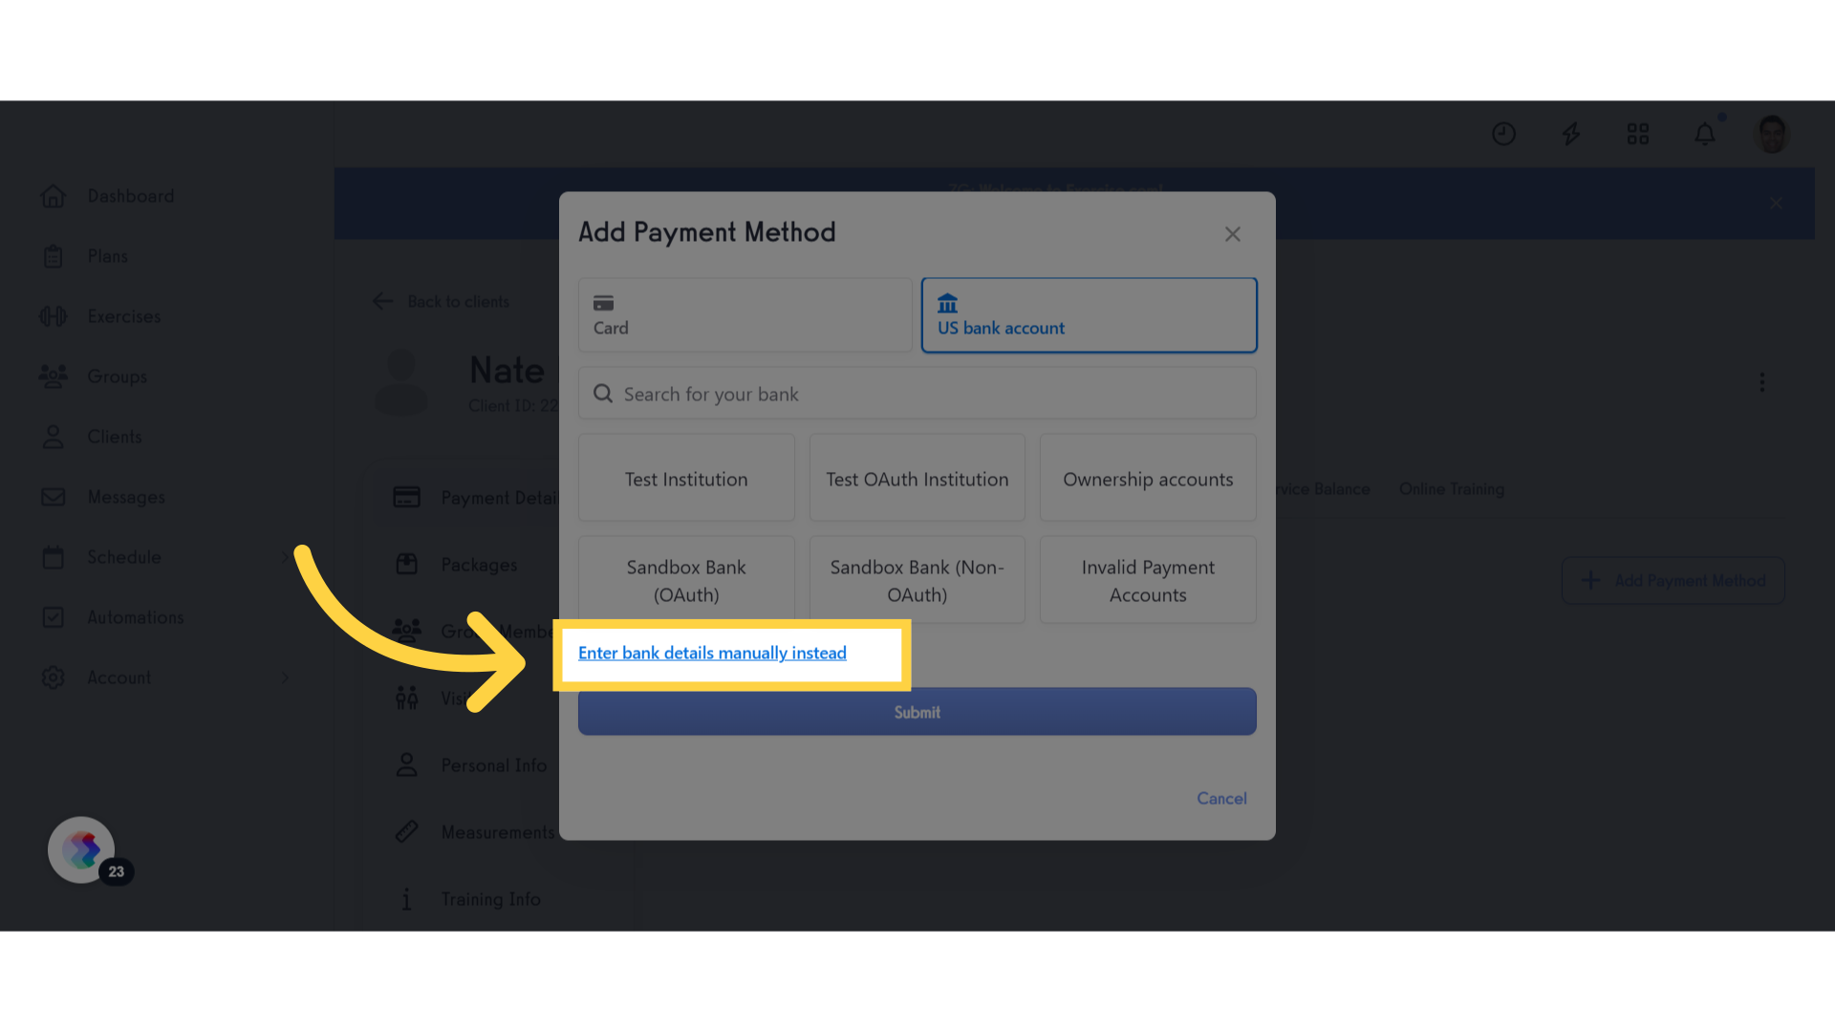
Task: Click the Exercises dumbbell icon in the sidebar
Action: [x=54, y=316]
